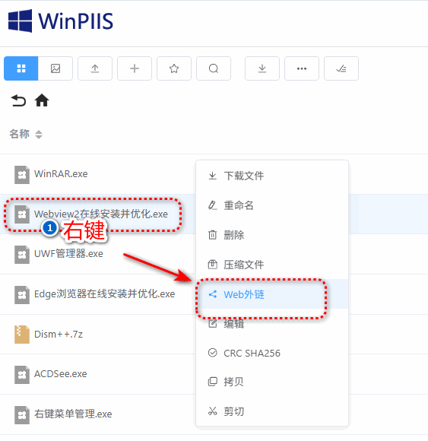Screen dimensions: 428x441
Task: Go back with the return arrow icon
Action: [x=18, y=100]
